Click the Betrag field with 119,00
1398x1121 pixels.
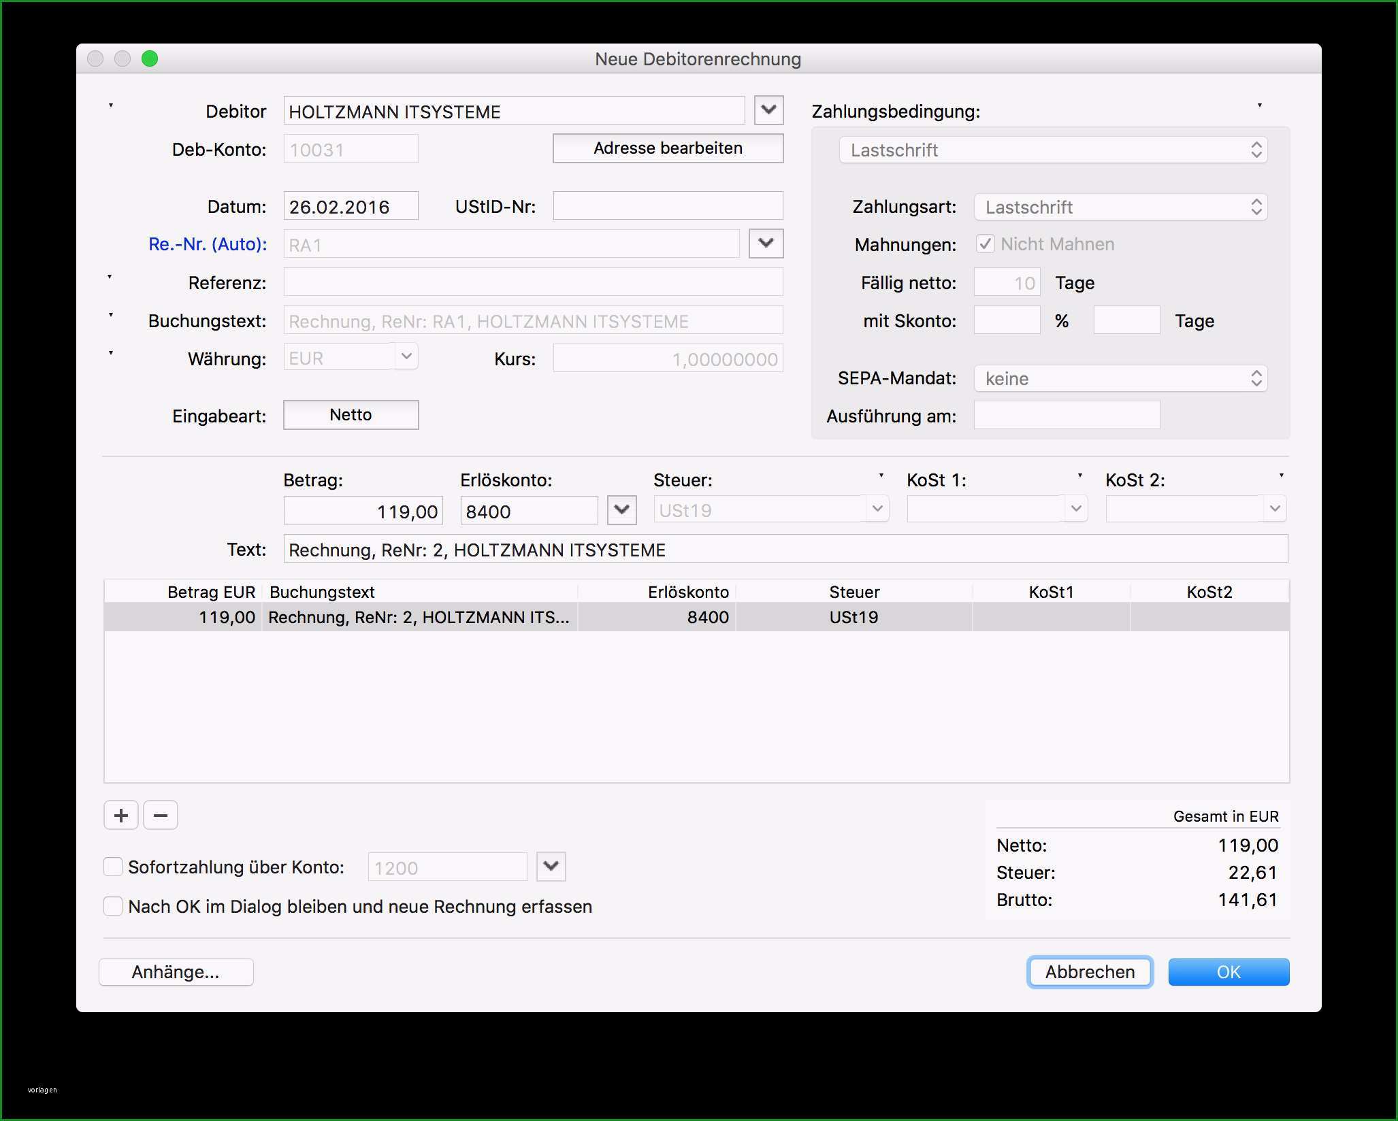(363, 510)
